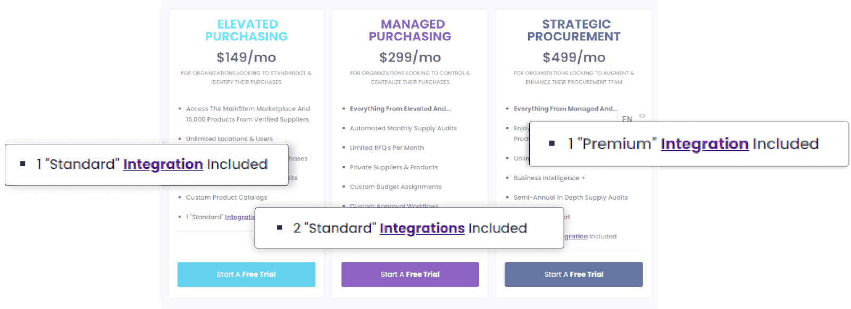851x309 pixels.
Task: Click "Business Intelligence +" feature item
Action: pos(549,178)
